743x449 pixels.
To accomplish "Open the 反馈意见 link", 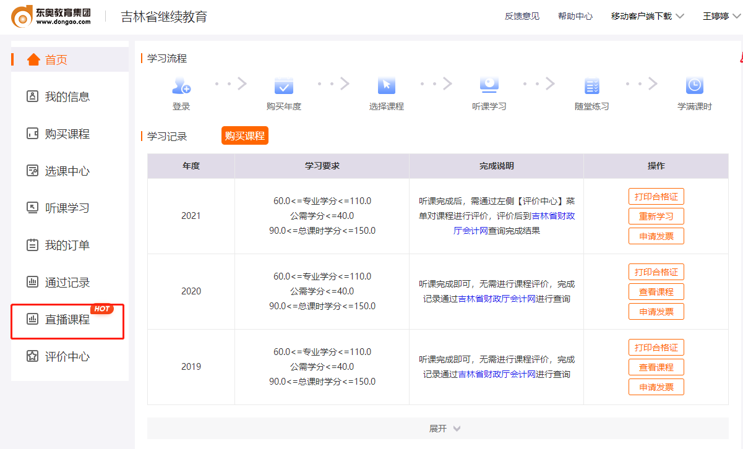I will [522, 16].
